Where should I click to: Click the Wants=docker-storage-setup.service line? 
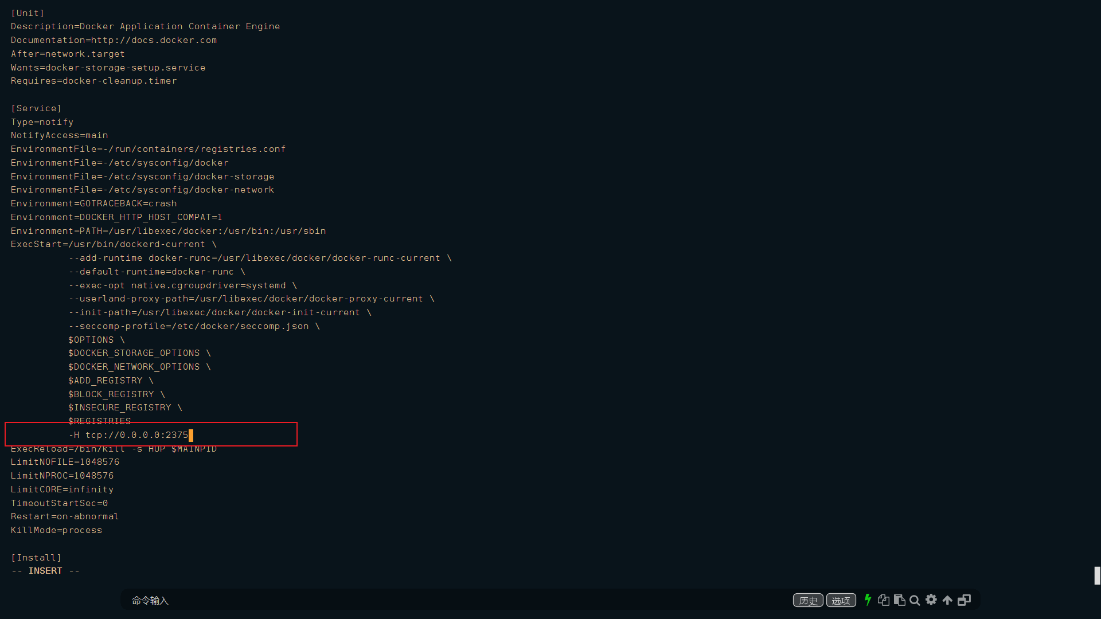coord(108,68)
